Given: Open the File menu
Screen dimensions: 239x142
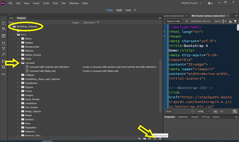Looking at the screenshot, I should tap(10, 3).
